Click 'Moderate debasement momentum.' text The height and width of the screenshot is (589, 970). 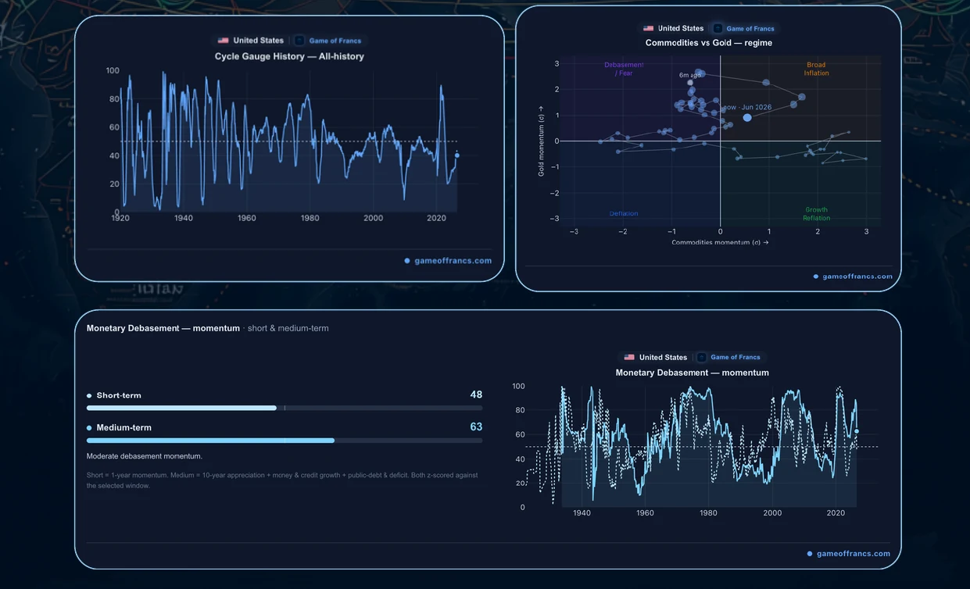[144, 456]
